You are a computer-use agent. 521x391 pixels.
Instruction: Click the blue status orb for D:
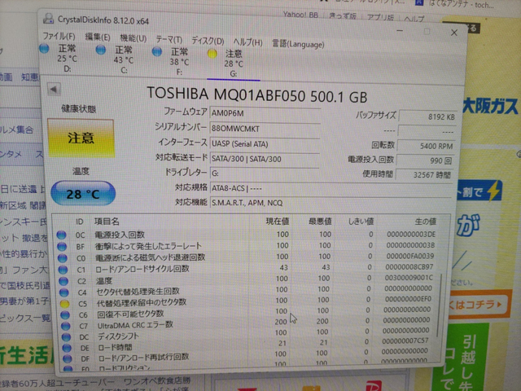click(x=44, y=49)
